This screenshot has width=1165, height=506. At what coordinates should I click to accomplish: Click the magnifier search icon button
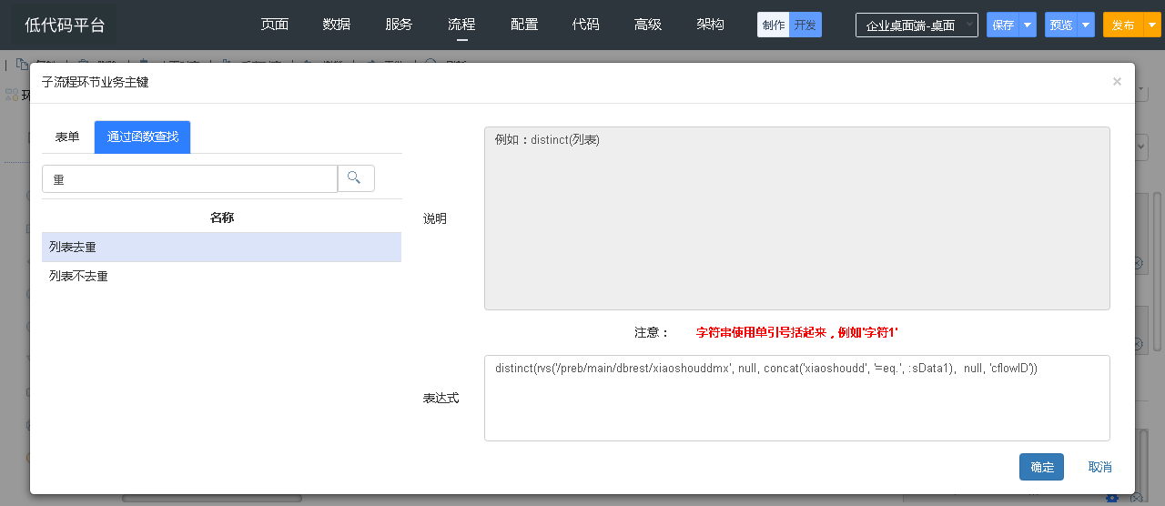pos(356,178)
